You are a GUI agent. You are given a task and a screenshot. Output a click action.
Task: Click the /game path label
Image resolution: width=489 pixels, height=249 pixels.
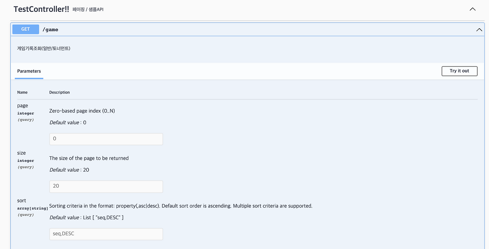(x=50, y=29)
